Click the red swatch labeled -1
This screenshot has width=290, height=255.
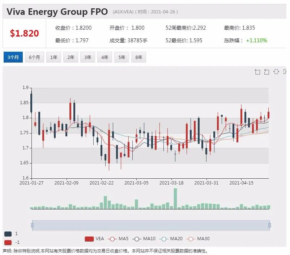click(x=8, y=242)
